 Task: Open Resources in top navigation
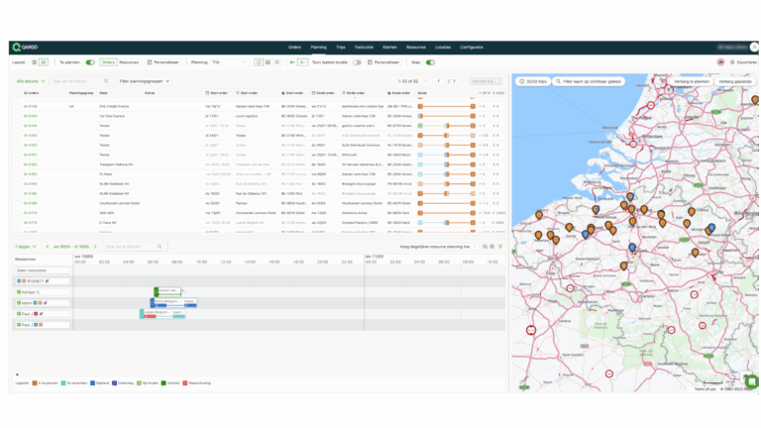tap(416, 48)
